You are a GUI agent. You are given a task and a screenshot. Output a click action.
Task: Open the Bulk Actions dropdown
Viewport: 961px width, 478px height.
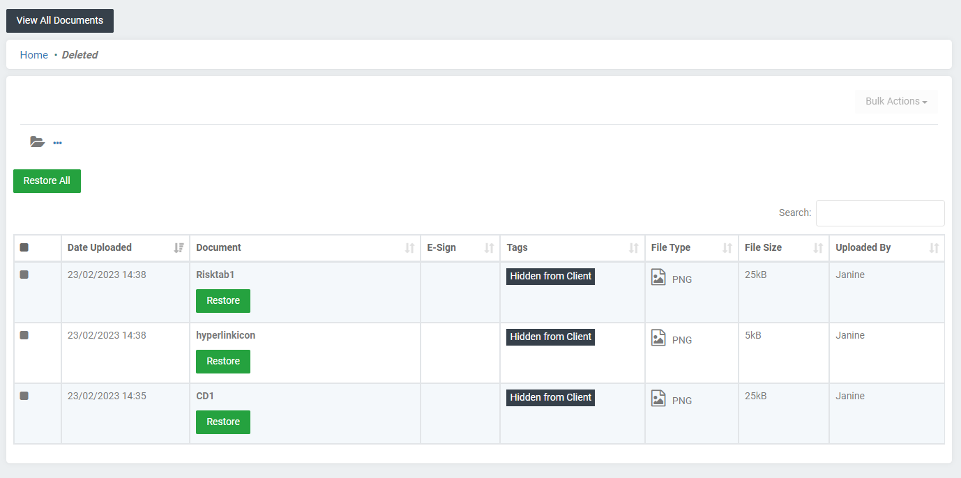click(896, 101)
